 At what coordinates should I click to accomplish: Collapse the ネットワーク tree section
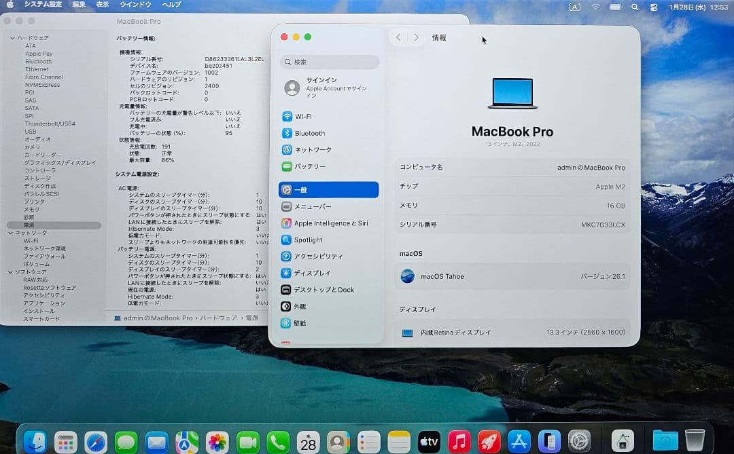(x=11, y=232)
